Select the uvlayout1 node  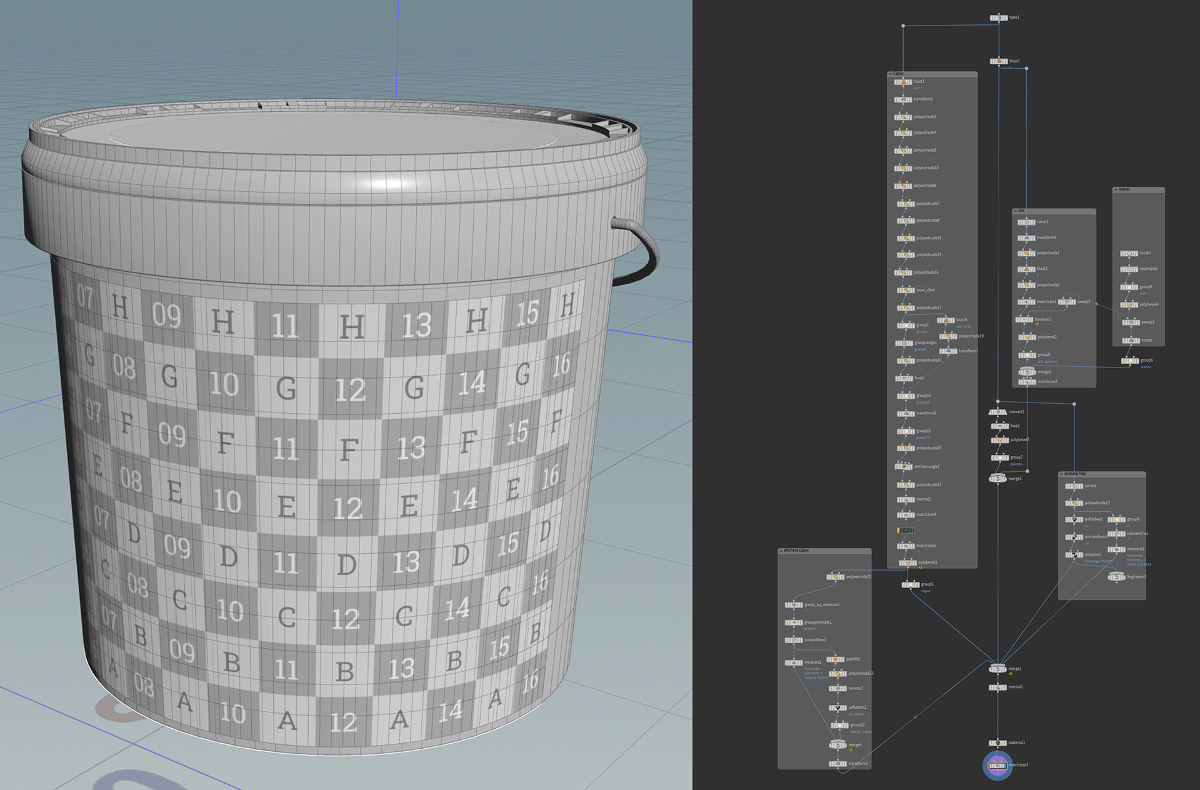click(x=1074, y=554)
